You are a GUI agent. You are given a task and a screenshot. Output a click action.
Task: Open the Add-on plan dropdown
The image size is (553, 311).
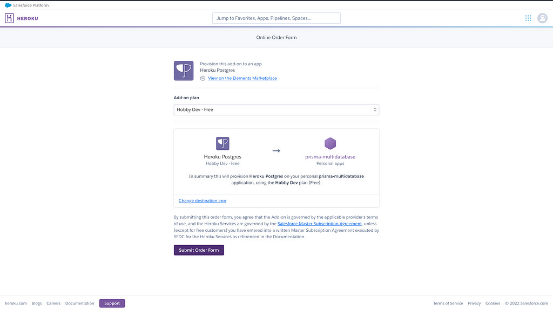pyautogui.click(x=276, y=110)
